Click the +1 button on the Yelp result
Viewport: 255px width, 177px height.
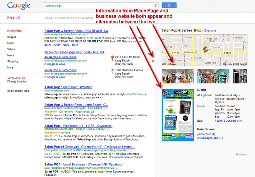point(105,108)
